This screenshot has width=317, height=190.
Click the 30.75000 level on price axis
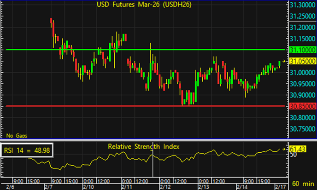[302, 129]
